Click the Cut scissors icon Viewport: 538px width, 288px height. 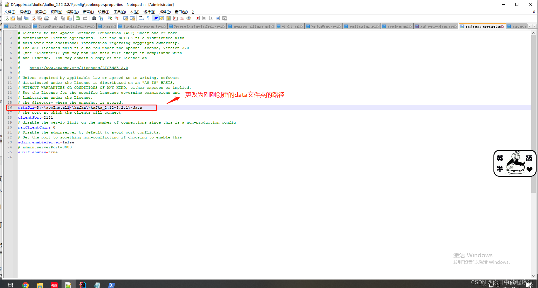tap(55, 18)
